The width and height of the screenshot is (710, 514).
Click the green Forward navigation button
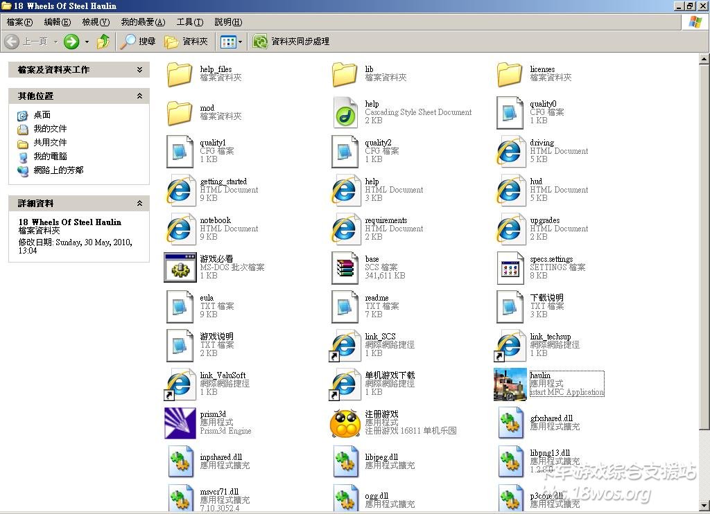[x=71, y=42]
